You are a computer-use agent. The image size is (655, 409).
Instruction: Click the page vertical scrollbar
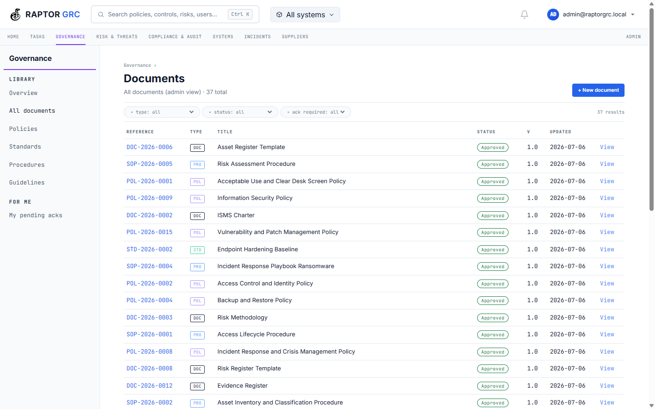click(x=651, y=109)
